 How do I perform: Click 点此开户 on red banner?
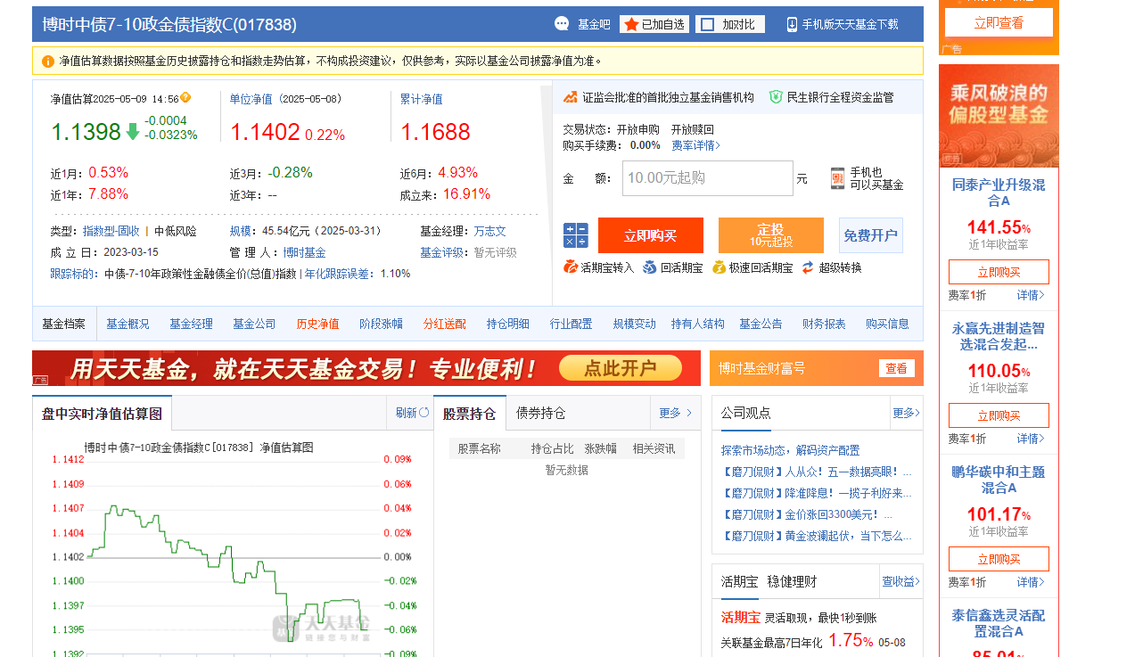click(x=621, y=368)
